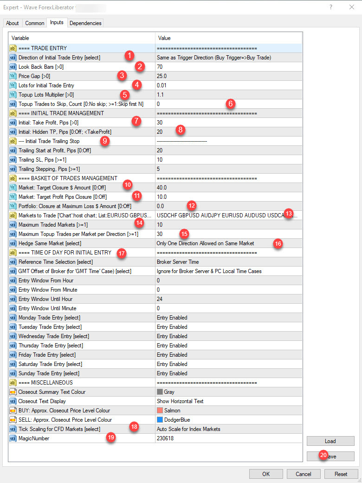The image size is (362, 483).
Task: Click the Market: Target Closure $ Amount value 40.0
Action: [x=228, y=188]
